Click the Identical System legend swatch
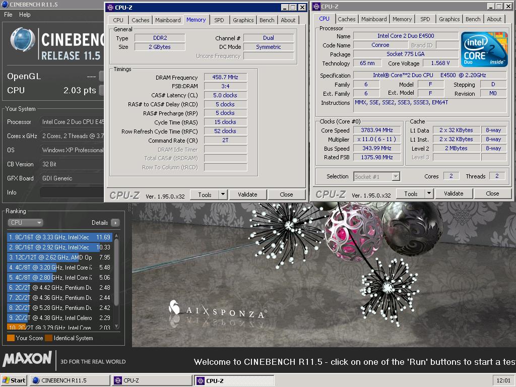This screenshot has height=387, width=516. (x=49, y=338)
